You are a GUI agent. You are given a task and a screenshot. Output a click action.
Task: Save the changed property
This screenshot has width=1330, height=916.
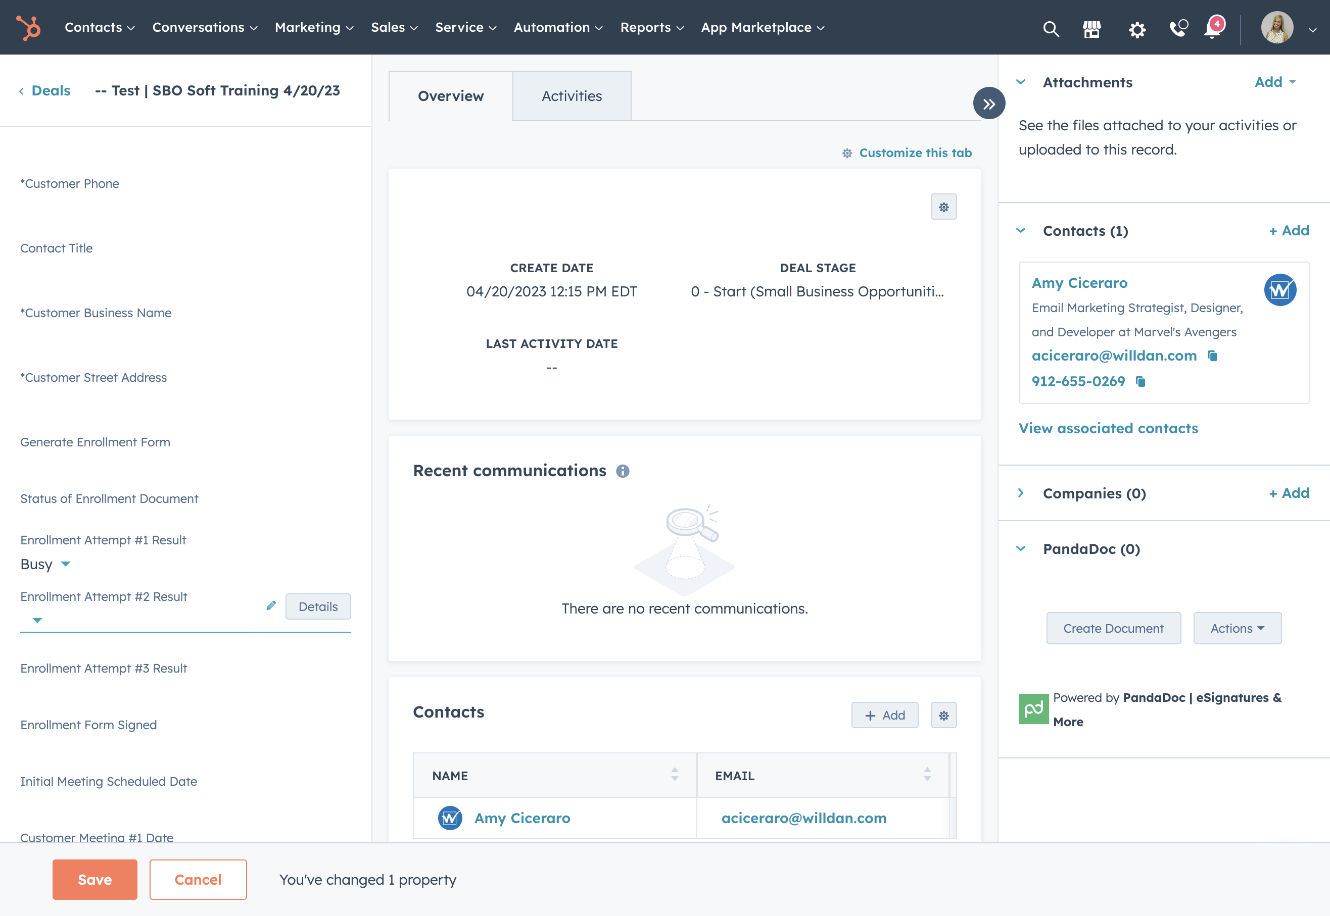[x=95, y=879]
